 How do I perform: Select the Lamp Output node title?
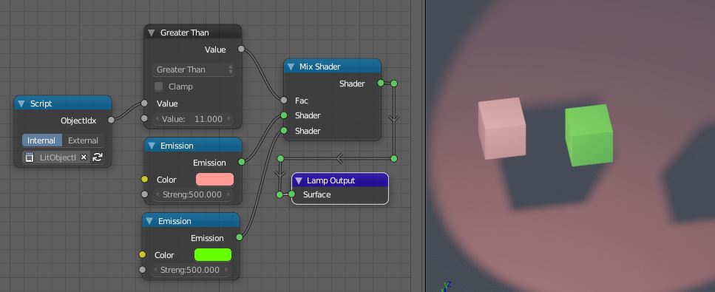[331, 180]
